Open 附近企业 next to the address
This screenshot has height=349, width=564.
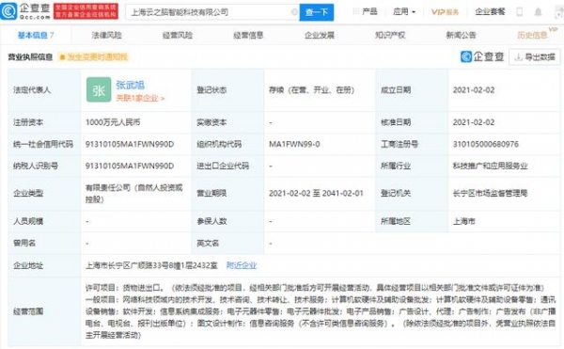point(242,265)
